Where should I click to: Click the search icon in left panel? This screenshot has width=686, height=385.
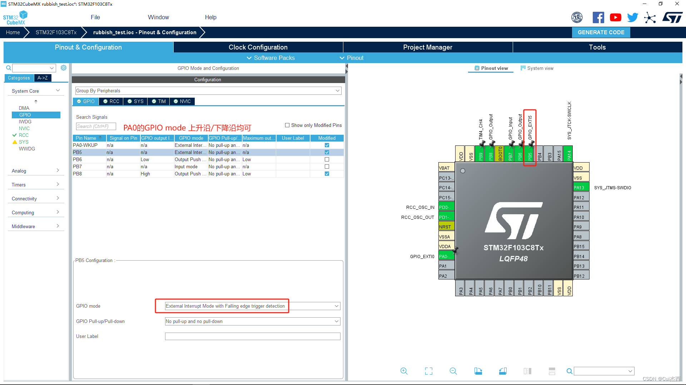point(9,68)
